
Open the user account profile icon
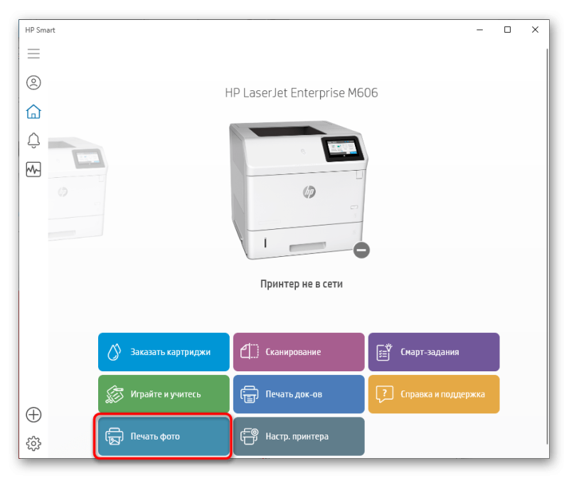coord(33,83)
